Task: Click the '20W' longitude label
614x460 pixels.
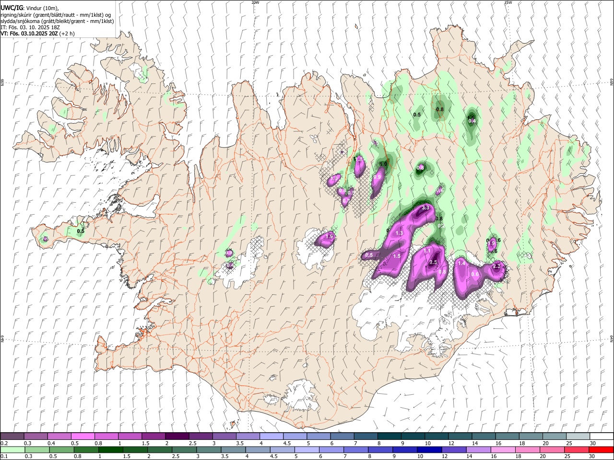Action: [255, 2]
